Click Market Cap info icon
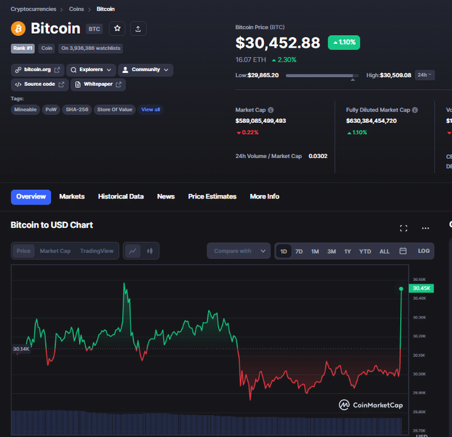The width and height of the screenshot is (452, 437). 271,110
